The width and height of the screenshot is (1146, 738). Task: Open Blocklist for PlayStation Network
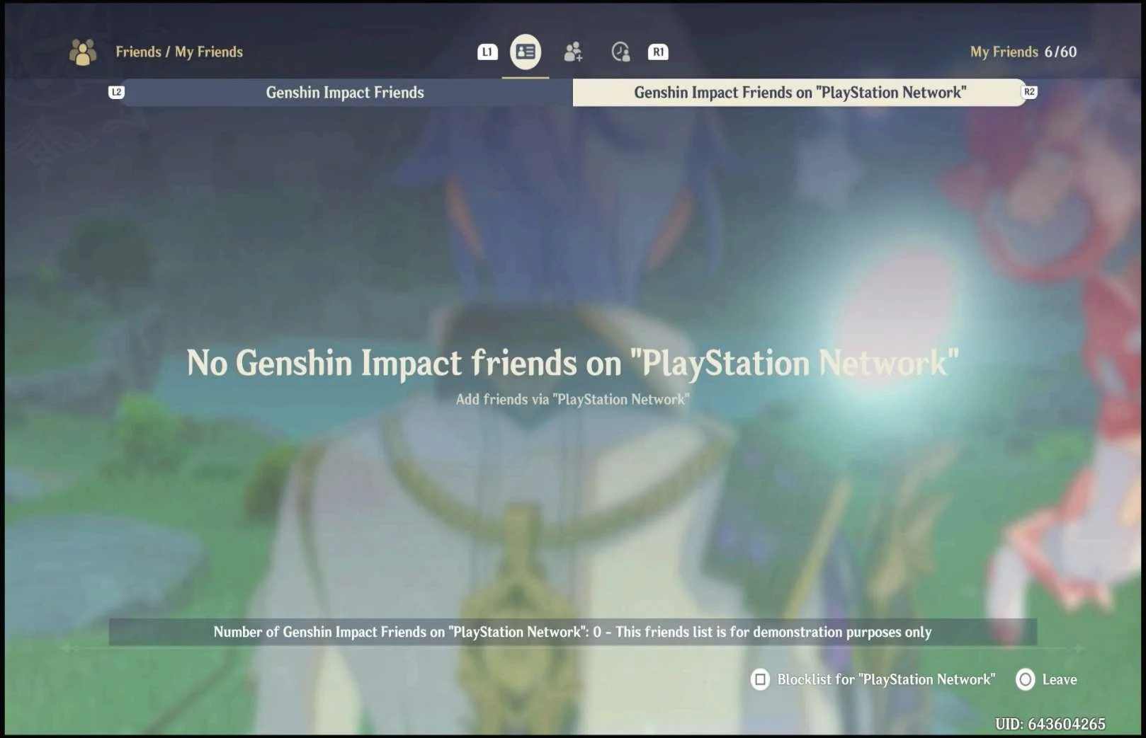pyautogui.click(x=873, y=679)
